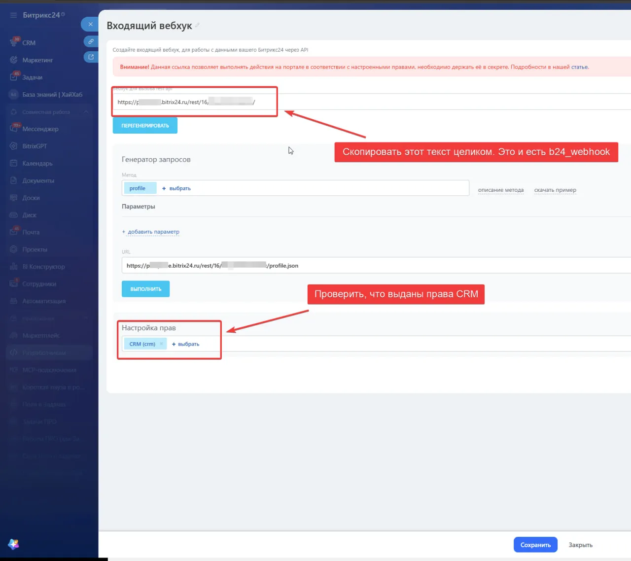The height and width of the screenshot is (561, 631).
Task: Click the Документы document icon
Action: click(14, 180)
